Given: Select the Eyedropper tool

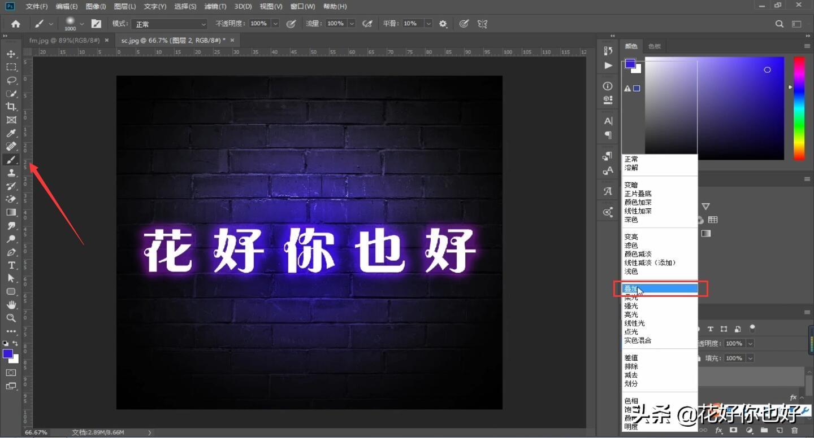Looking at the screenshot, I should point(11,133).
